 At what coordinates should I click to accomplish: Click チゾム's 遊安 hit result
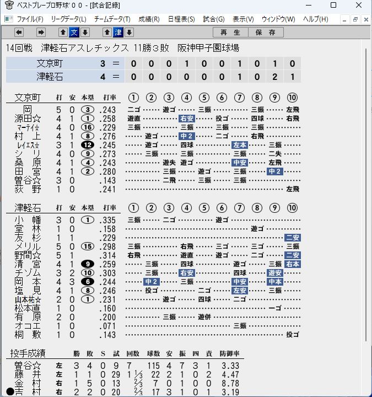tap(275, 273)
